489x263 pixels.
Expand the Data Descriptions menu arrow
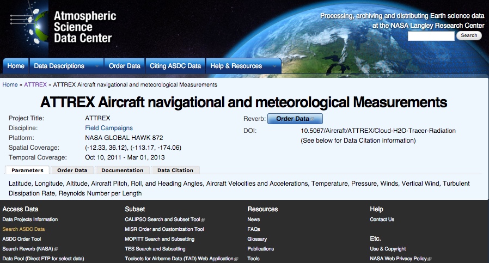pyautogui.click(x=97, y=66)
